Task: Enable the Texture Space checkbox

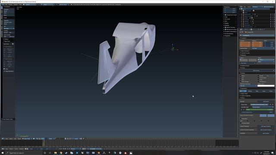Action: pos(258,77)
